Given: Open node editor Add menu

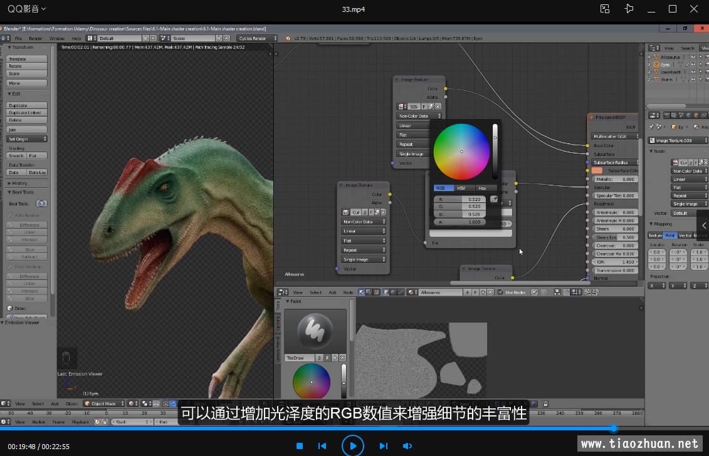Looking at the screenshot, I should pyautogui.click(x=332, y=293).
